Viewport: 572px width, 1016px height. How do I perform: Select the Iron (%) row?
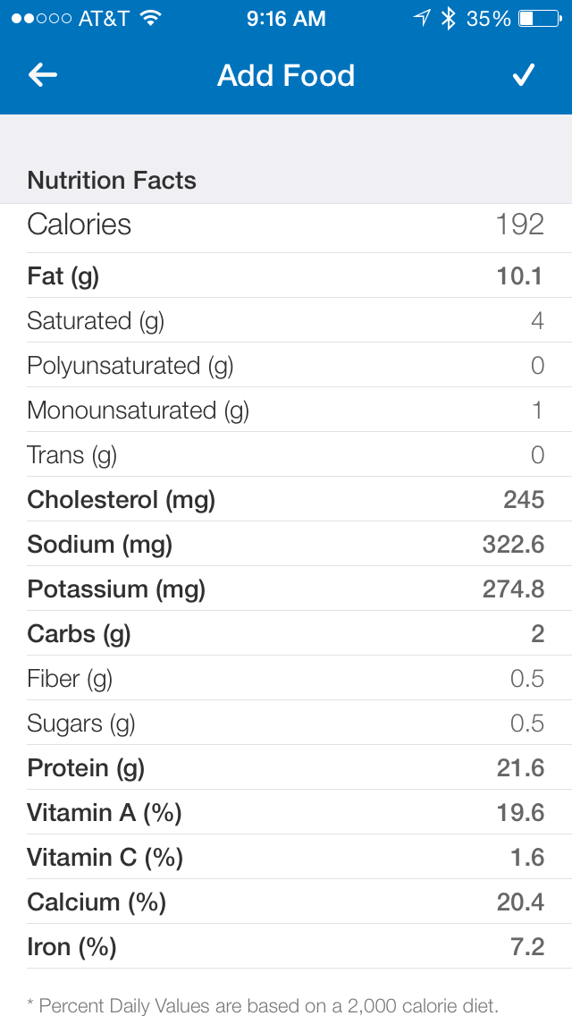click(x=286, y=947)
